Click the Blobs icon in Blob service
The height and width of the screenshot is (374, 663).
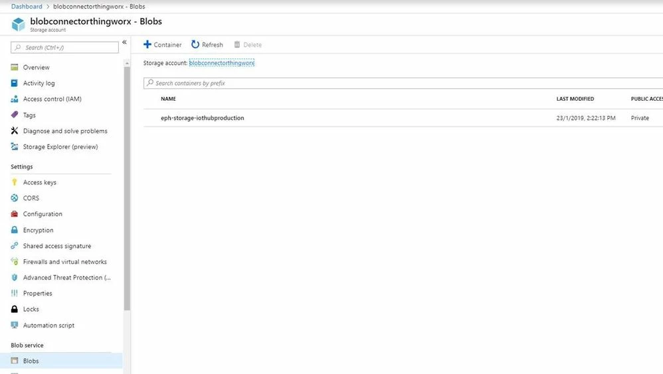15,361
